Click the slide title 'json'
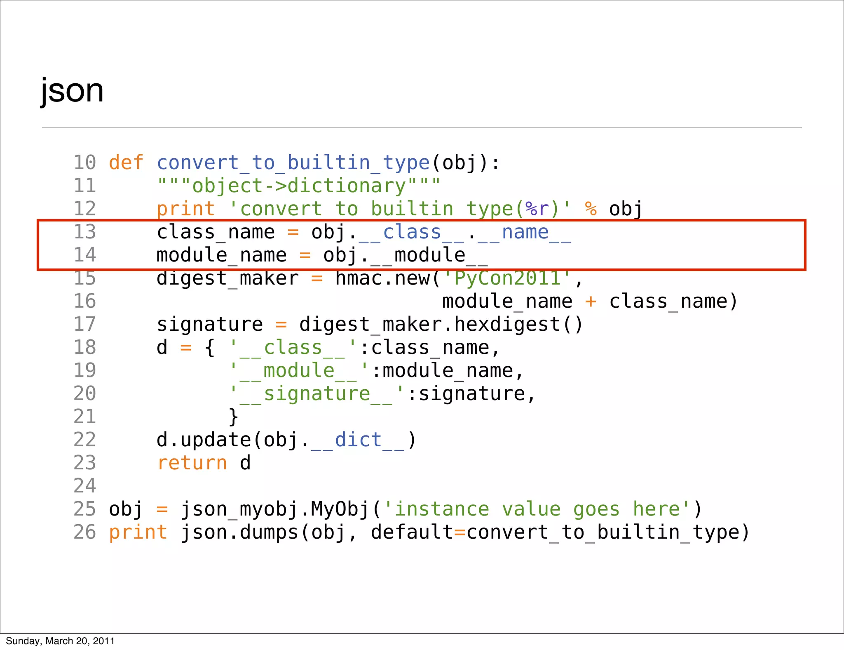This screenshot has width=844, height=650. [72, 91]
